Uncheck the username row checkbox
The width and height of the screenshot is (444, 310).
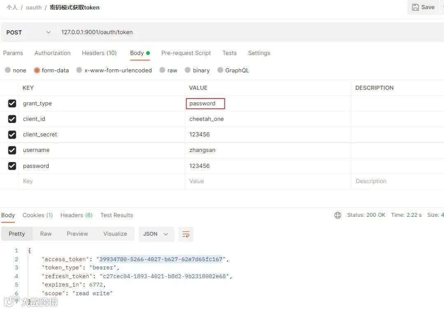tap(12, 150)
